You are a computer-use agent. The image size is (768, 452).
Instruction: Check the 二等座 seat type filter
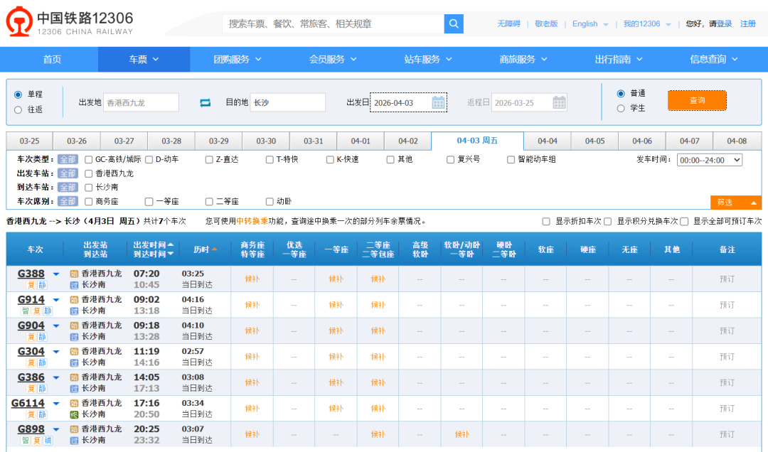pyautogui.click(x=209, y=202)
